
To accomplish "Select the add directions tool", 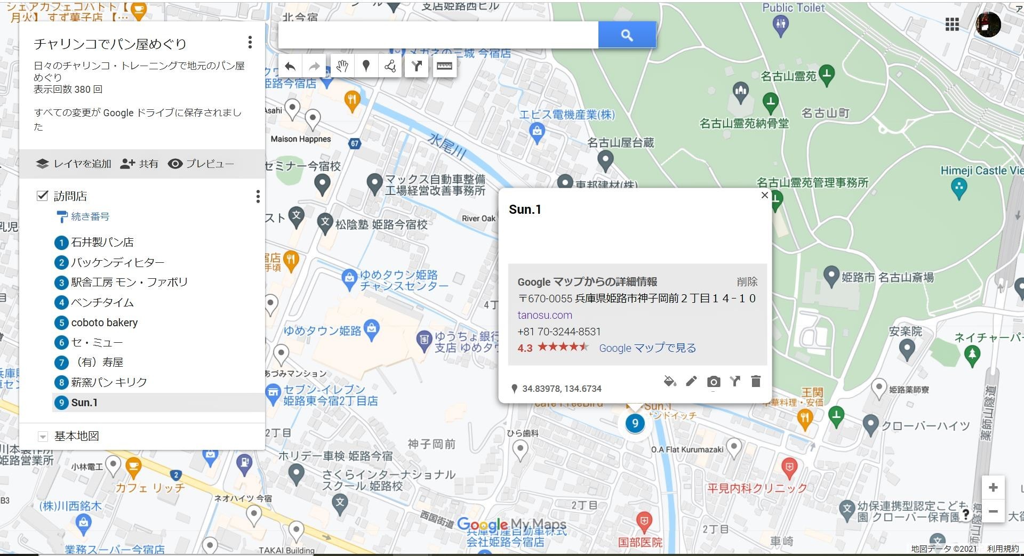I will pyautogui.click(x=416, y=66).
